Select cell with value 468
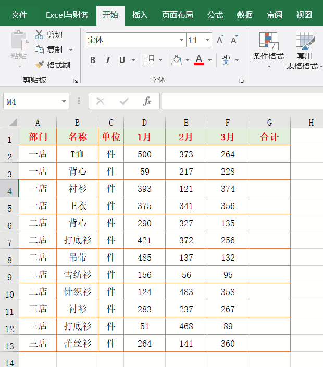 (x=186, y=326)
